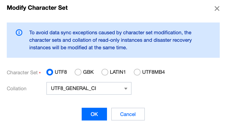Click the LATIN1 option label text
Screen dimensions: 227x124
tap(118, 72)
